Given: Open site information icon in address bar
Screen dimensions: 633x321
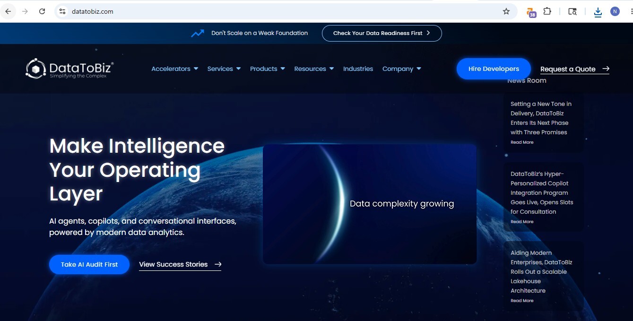Looking at the screenshot, I should tap(62, 11).
